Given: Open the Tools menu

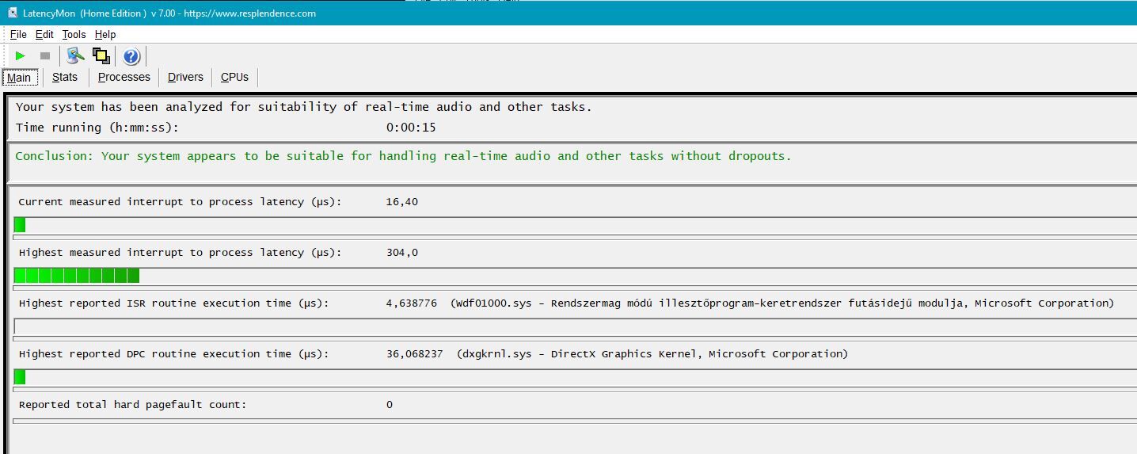Looking at the screenshot, I should click(x=74, y=34).
